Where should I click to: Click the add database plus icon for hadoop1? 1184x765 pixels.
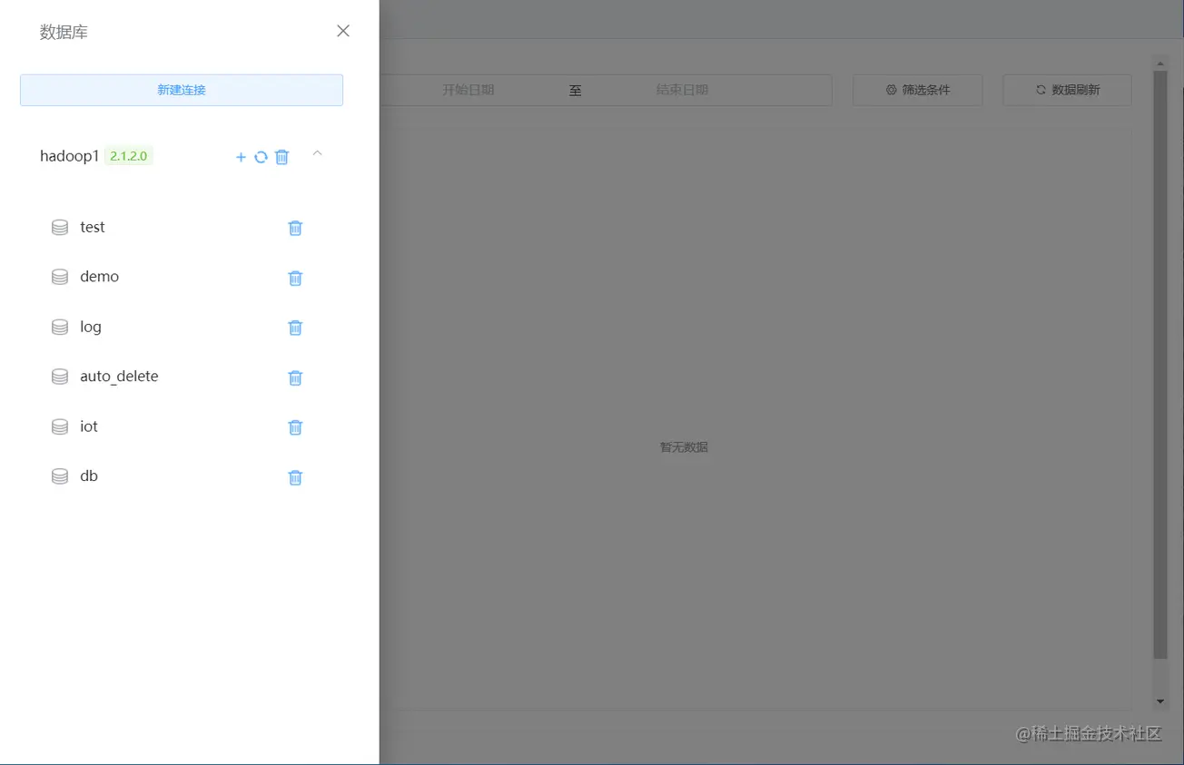pyautogui.click(x=241, y=157)
